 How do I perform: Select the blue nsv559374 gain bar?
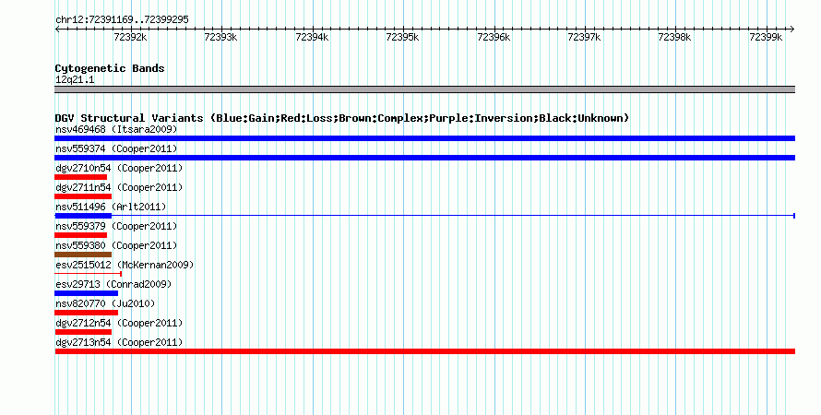pos(424,158)
